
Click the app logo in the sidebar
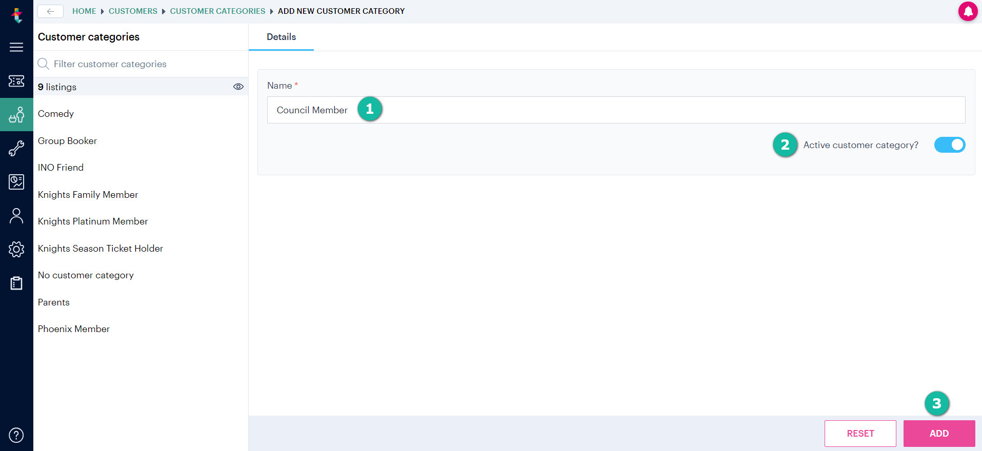tap(17, 15)
